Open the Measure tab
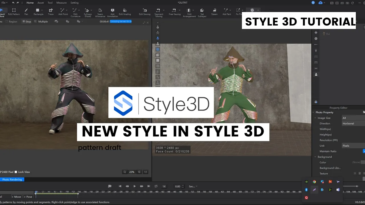Screen dimensions: 365x205 coord(61,3)
